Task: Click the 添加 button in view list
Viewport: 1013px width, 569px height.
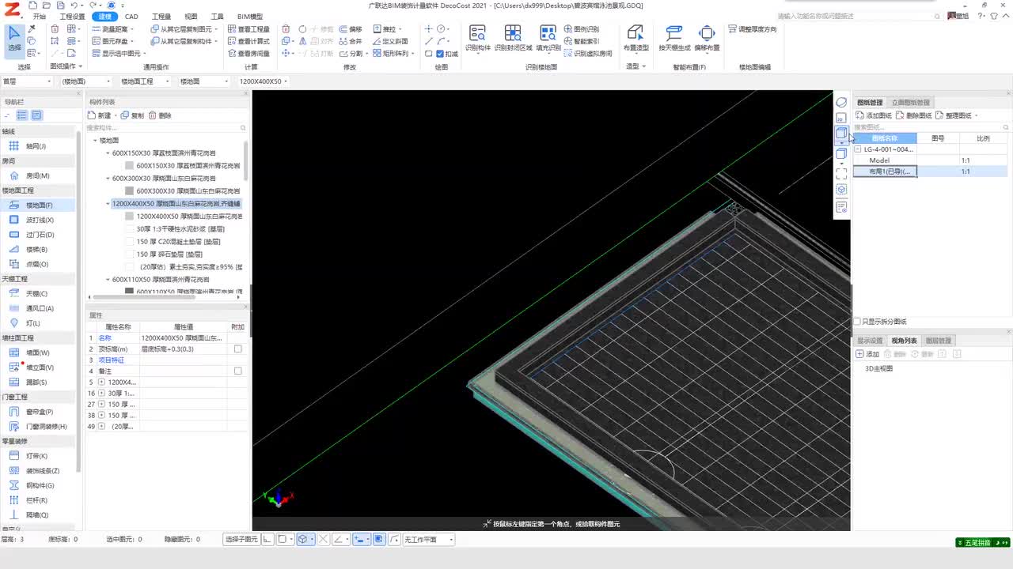Action: pos(868,354)
